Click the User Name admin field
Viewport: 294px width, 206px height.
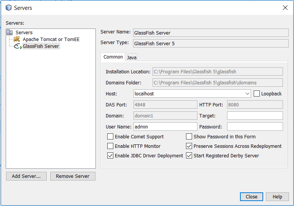tap(165, 127)
